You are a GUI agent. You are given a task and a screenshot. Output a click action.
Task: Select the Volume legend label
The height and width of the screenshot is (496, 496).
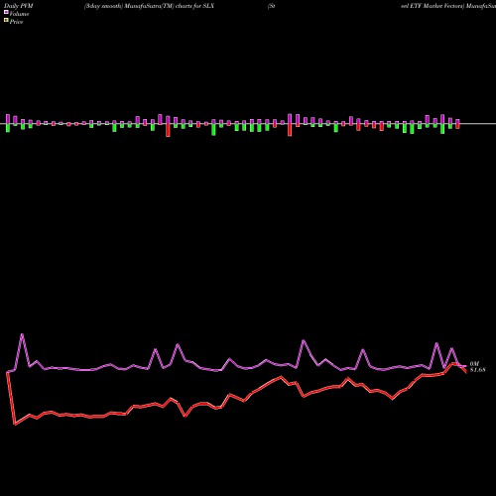coord(19,14)
